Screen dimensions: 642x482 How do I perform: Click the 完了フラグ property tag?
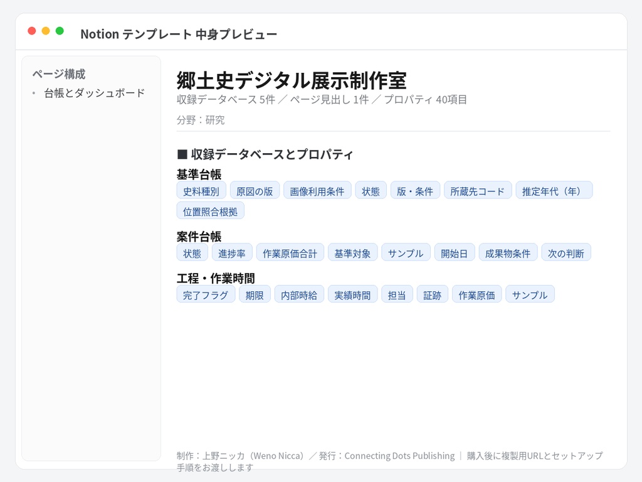pos(206,294)
